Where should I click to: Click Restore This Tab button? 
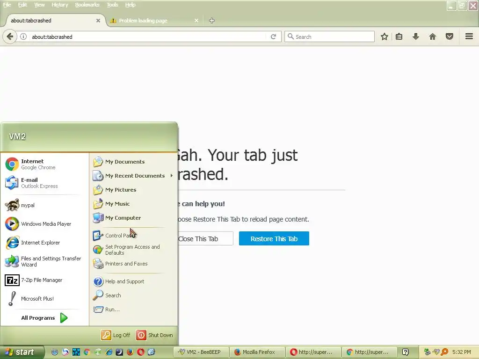pyautogui.click(x=274, y=239)
